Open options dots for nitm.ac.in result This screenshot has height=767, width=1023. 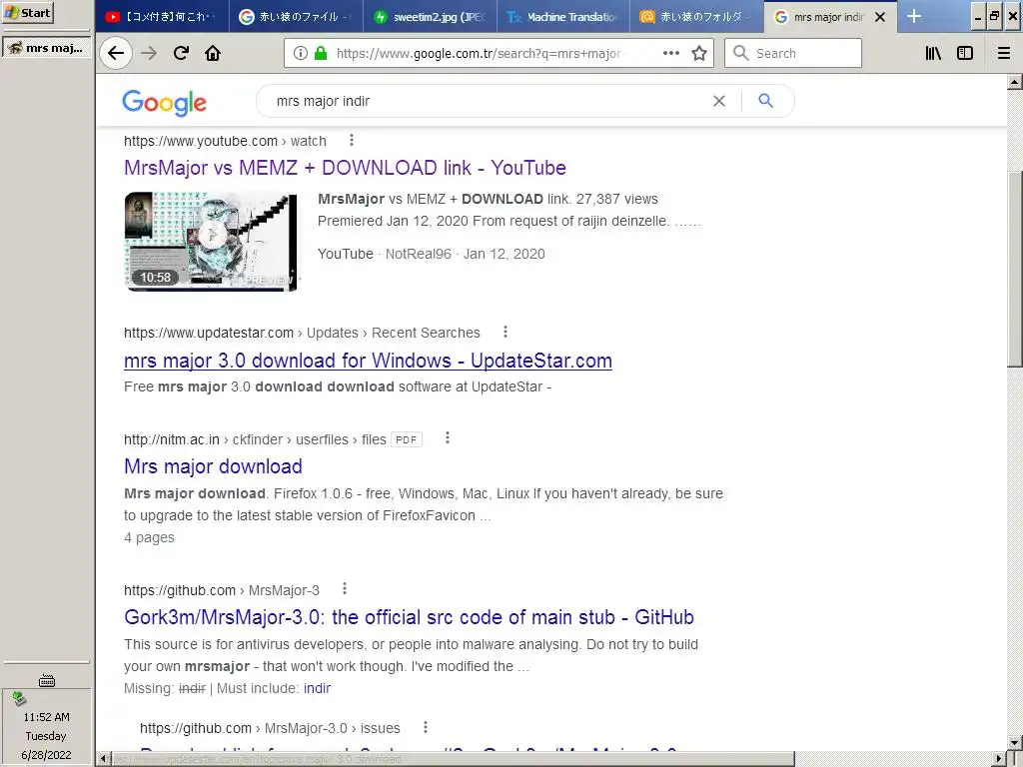(x=447, y=437)
